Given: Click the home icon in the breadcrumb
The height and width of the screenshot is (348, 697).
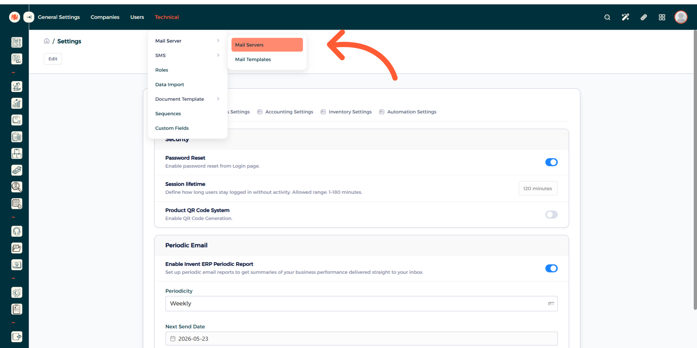Looking at the screenshot, I should pyautogui.click(x=46, y=41).
